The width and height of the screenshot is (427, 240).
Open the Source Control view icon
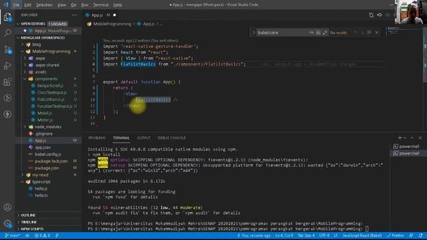click(x=7, y=49)
